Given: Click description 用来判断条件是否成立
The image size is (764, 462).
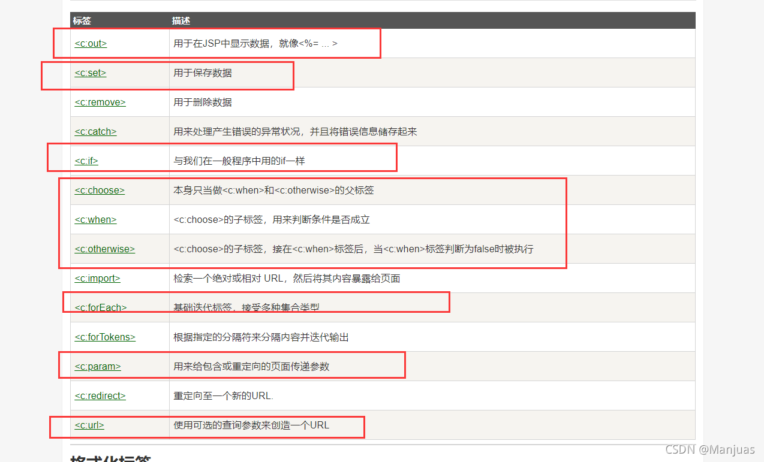Looking at the screenshot, I should click(272, 220).
